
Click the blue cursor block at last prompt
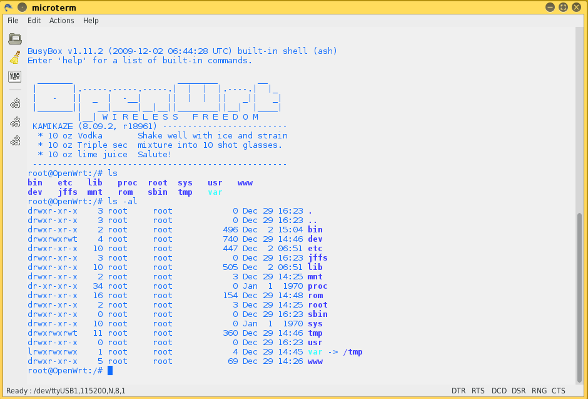click(x=110, y=370)
